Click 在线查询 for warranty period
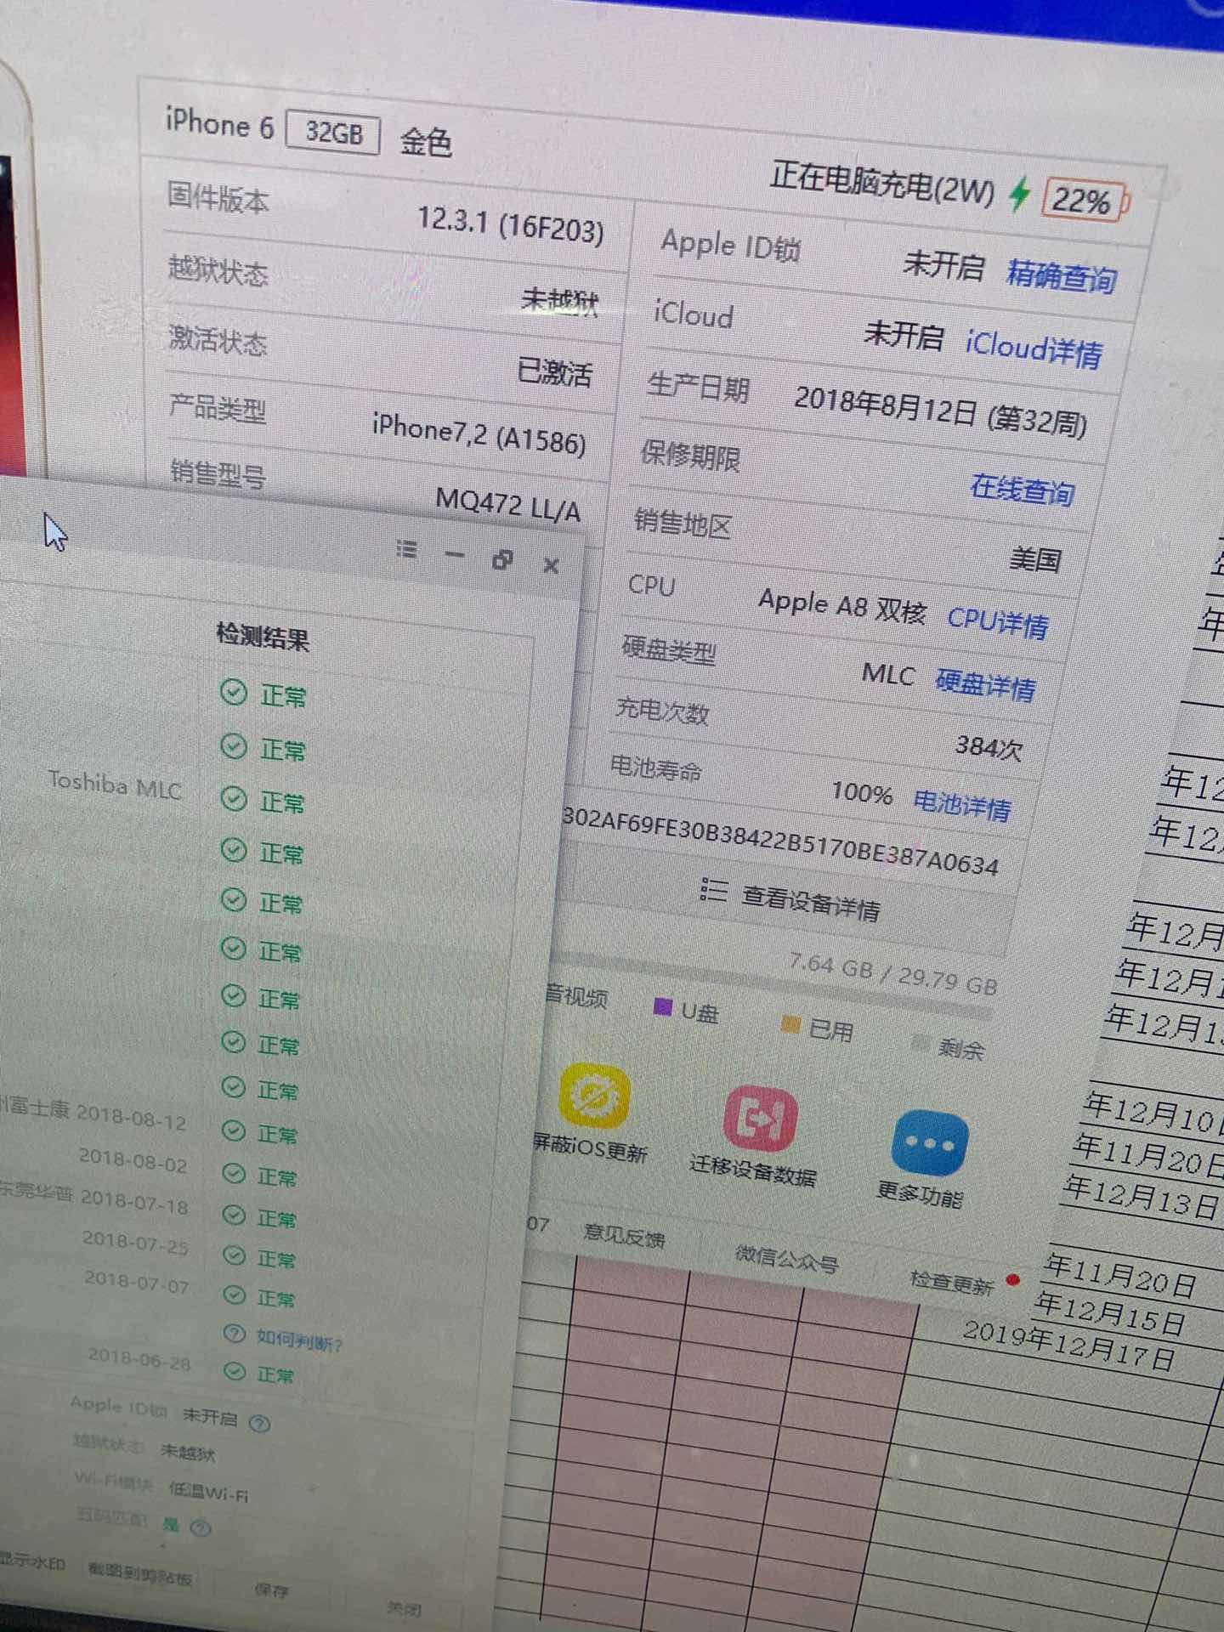Image resolution: width=1224 pixels, height=1632 pixels. tap(1023, 490)
